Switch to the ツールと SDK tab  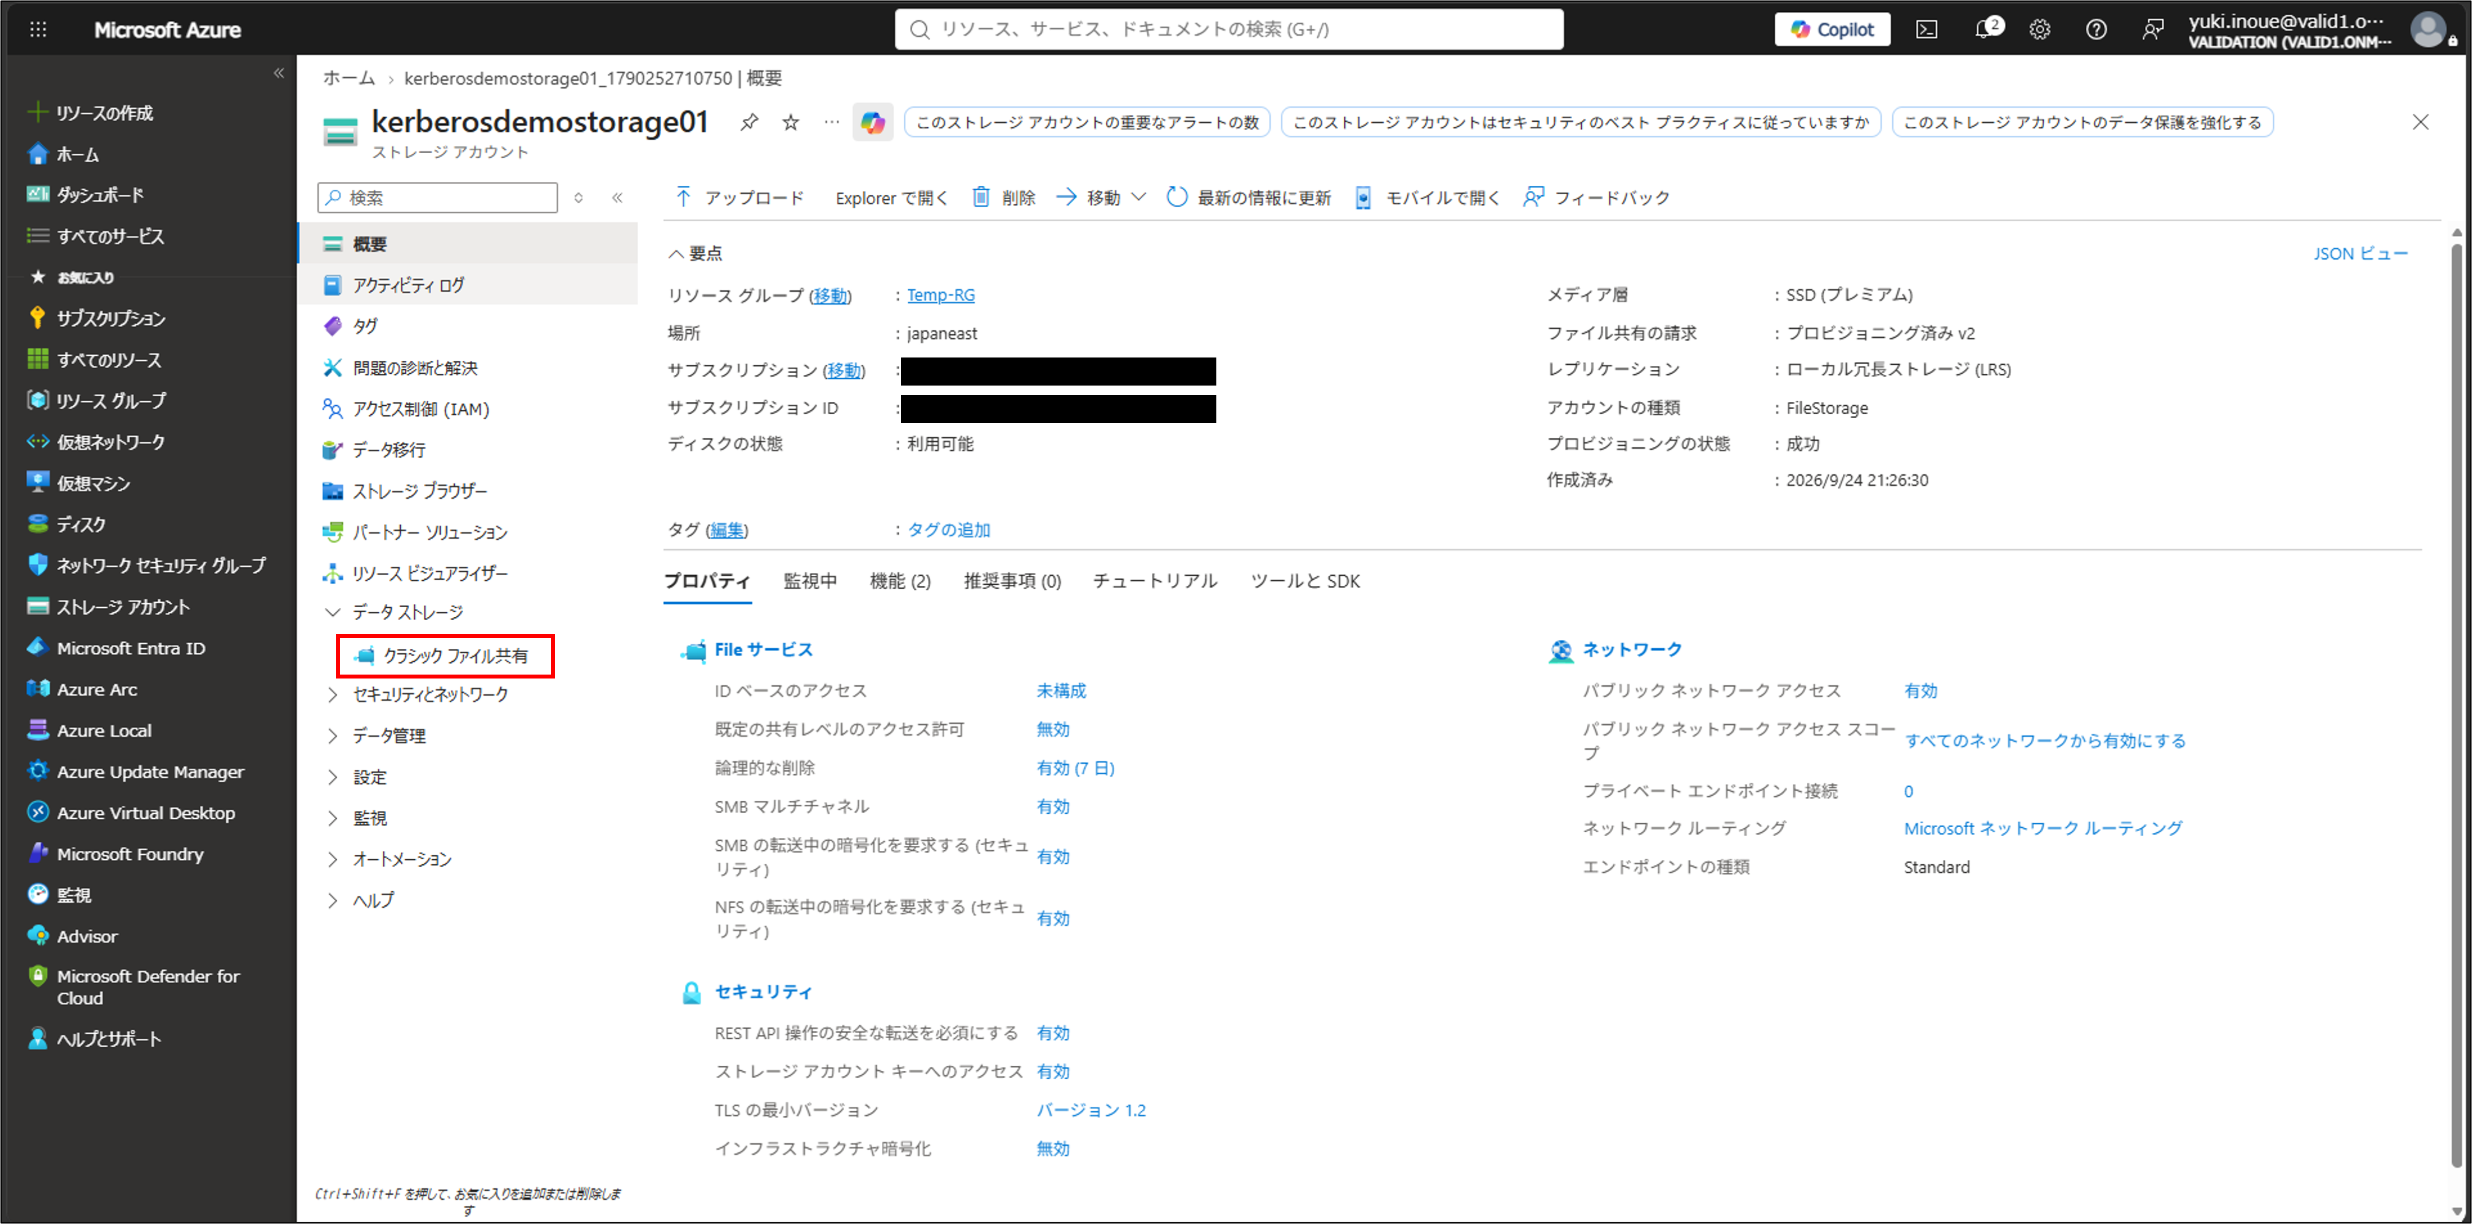pyautogui.click(x=1305, y=581)
